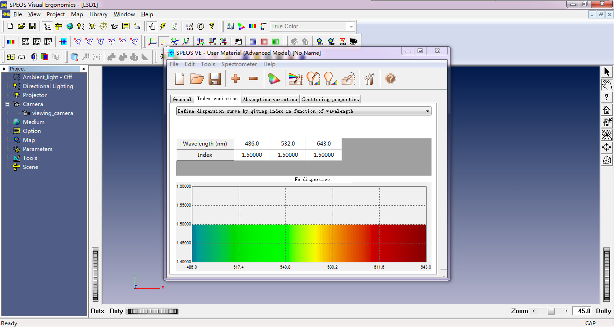Open the dispersion curve definition dropdown

pyautogui.click(x=303, y=111)
